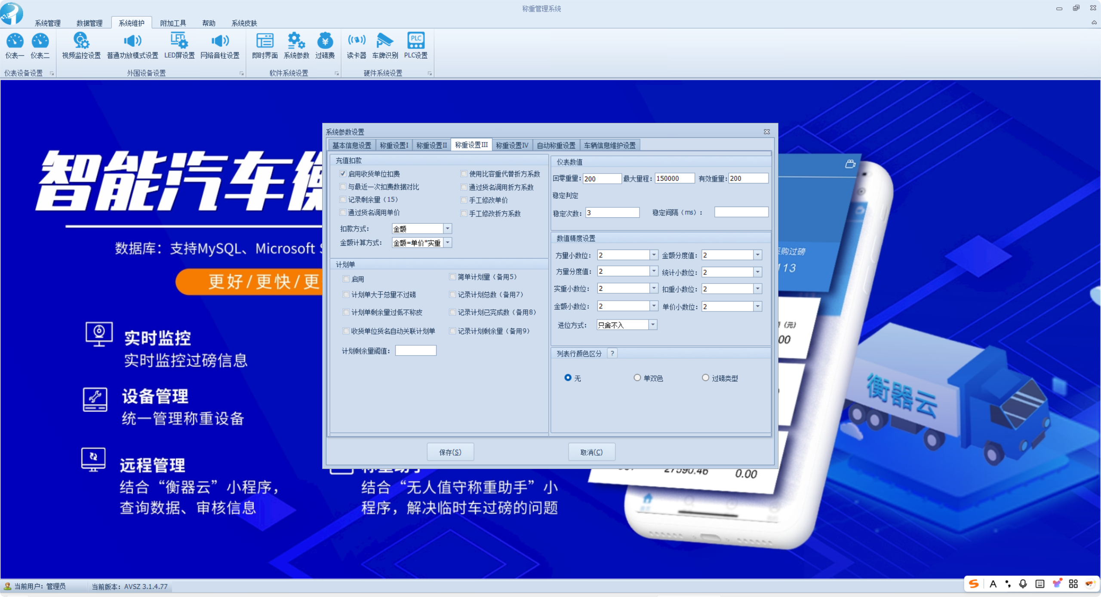Image resolution: width=1101 pixels, height=597 pixels.
Task: Click the Sogou input method logo
Action: click(x=974, y=584)
